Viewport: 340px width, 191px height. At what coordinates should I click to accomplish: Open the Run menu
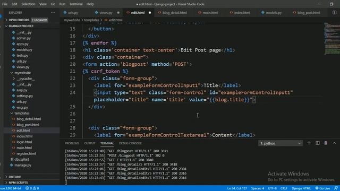coord(62,4)
